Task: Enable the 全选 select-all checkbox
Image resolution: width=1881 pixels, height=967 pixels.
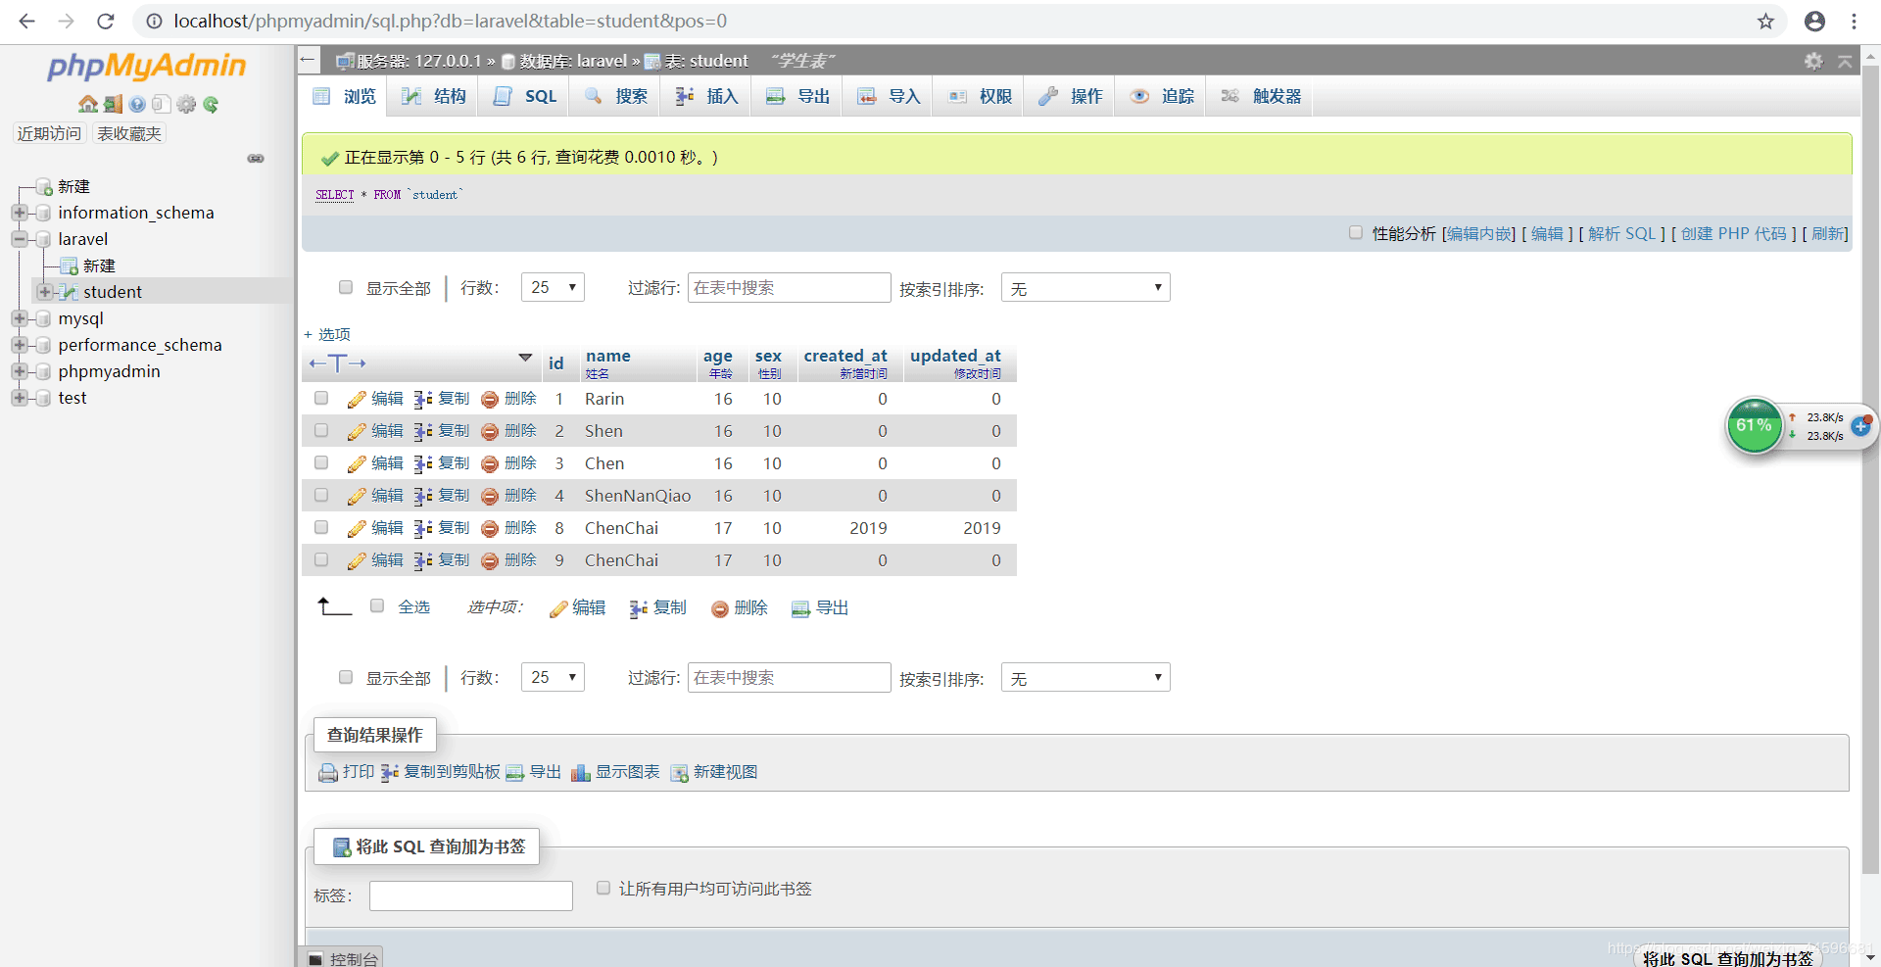Action: point(377,605)
